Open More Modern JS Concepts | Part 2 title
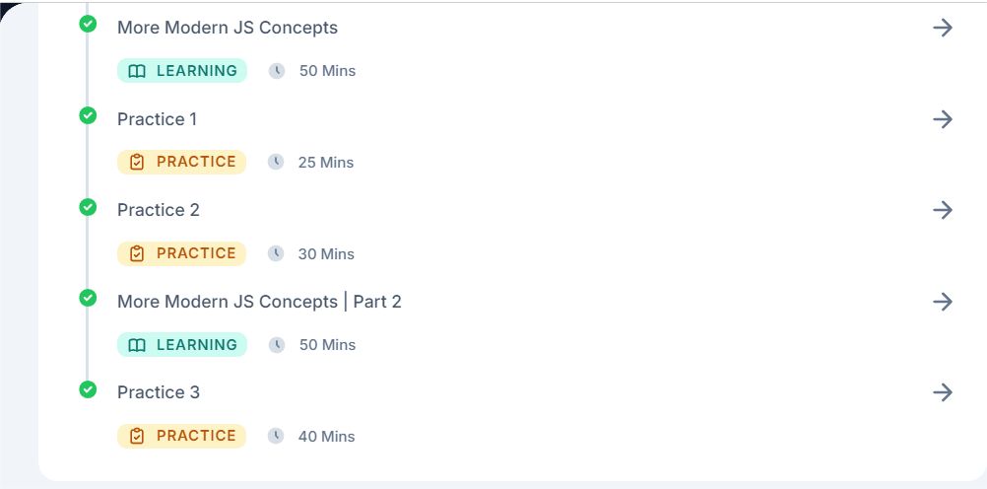Screen dimensions: 987x489 click(x=259, y=302)
